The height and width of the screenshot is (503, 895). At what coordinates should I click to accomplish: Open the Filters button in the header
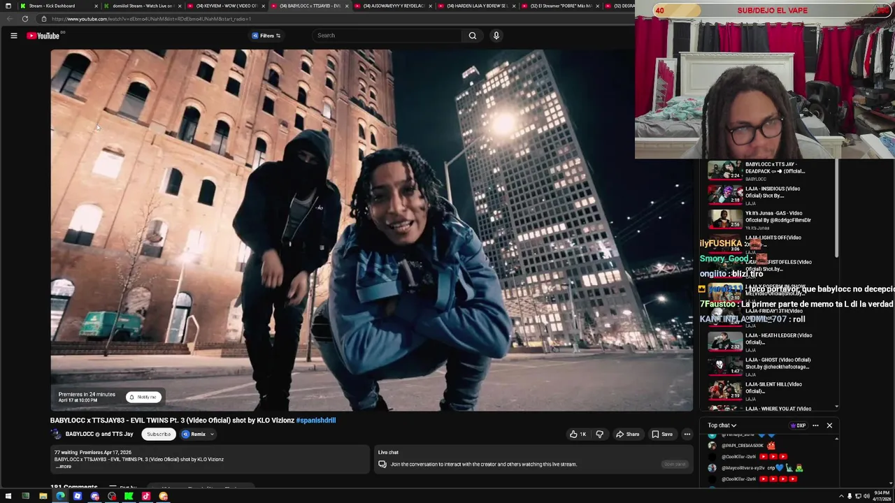[x=266, y=36]
